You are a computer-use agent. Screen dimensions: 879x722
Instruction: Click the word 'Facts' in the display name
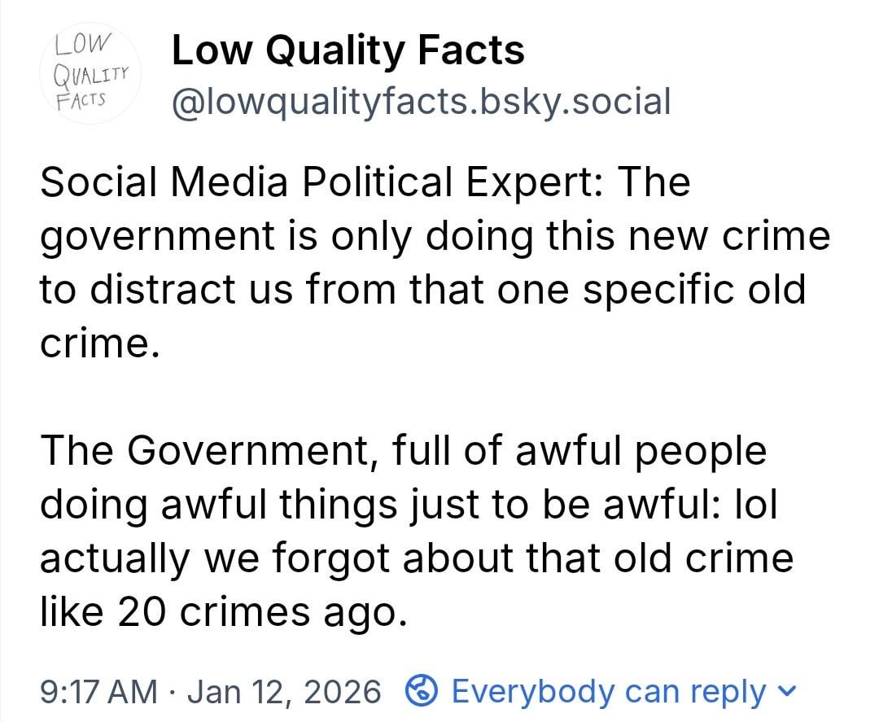[471, 50]
